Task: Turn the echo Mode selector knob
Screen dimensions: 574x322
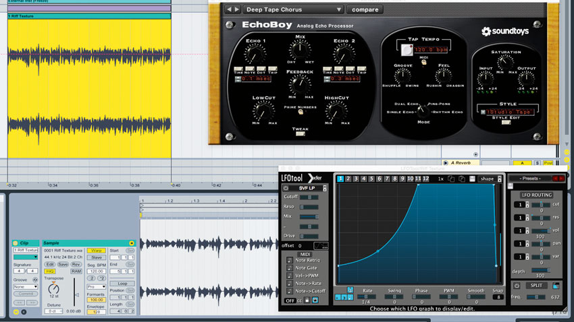Action: [x=423, y=110]
